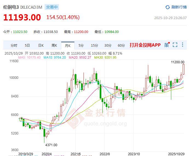Click the 2019/3/29 start date label
This screenshot has width=189, height=156.
26,154
